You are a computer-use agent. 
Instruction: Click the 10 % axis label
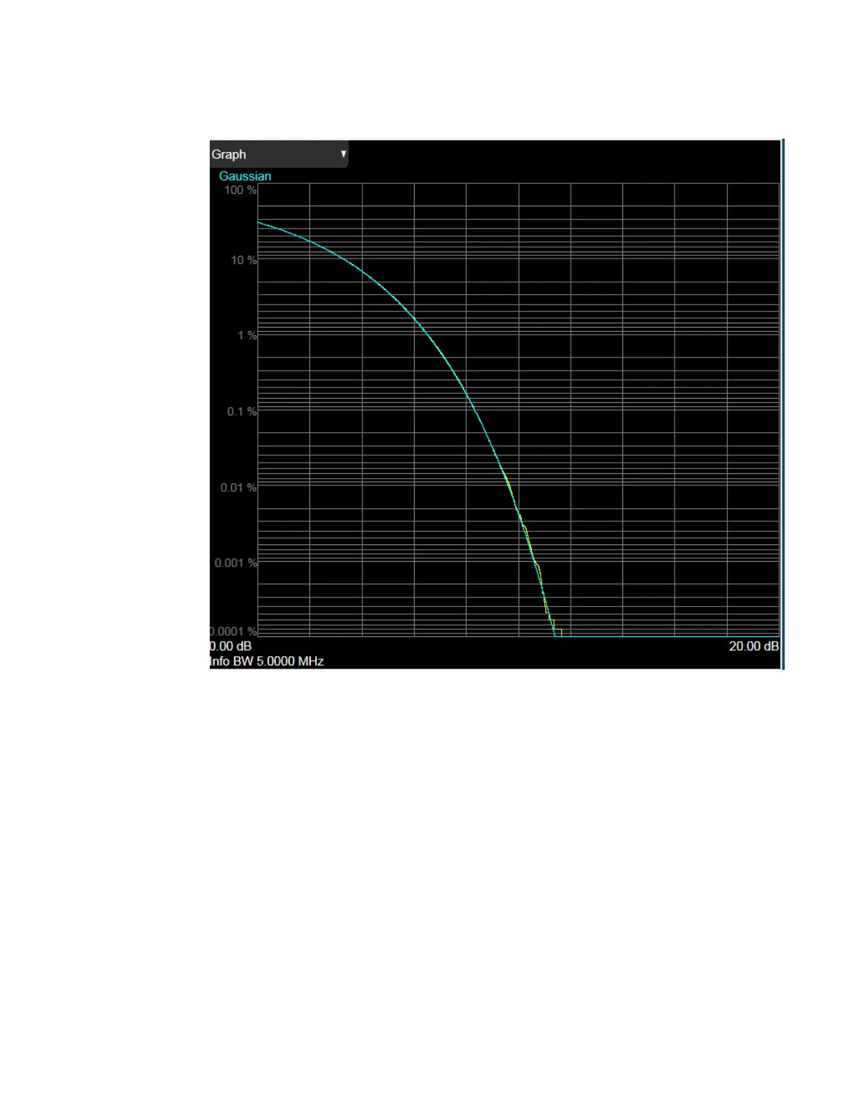244,260
